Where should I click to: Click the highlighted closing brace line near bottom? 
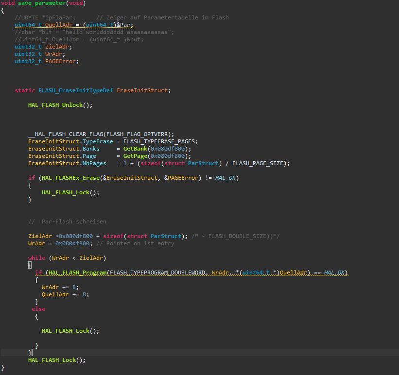pyautogui.click(x=31, y=353)
